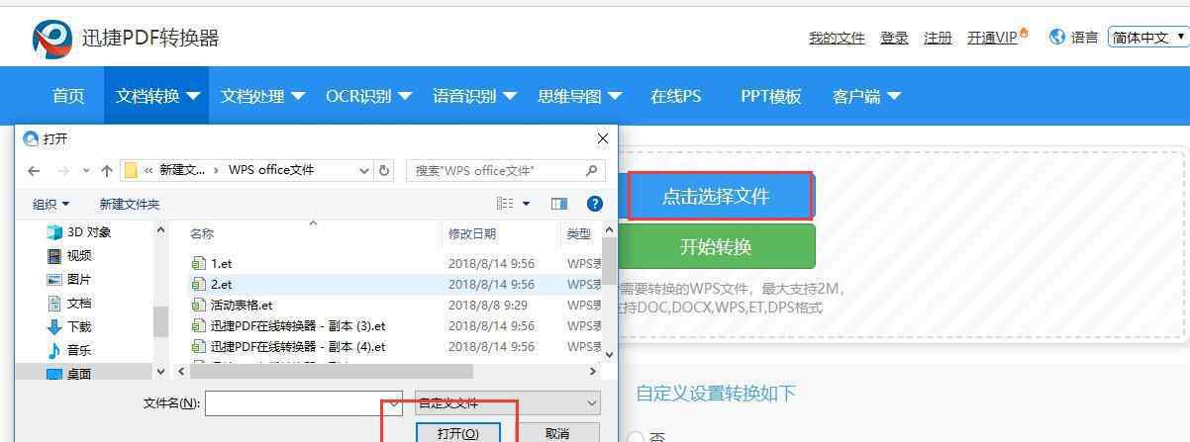Open the 思维导图 dropdown menu
This screenshot has width=1190, height=442.
click(579, 96)
